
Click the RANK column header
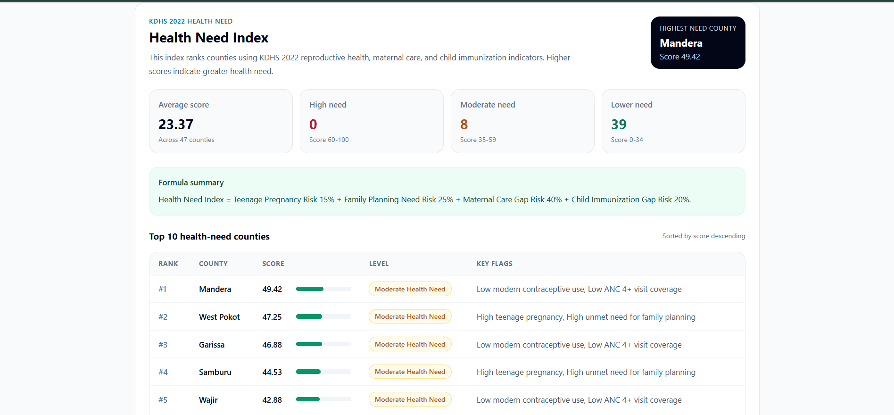(168, 264)
